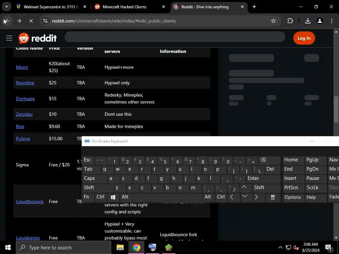The width and height of the screenshot is (339, 254).
Task: Show hidden system tray icons
Action: tap(280, 247)
